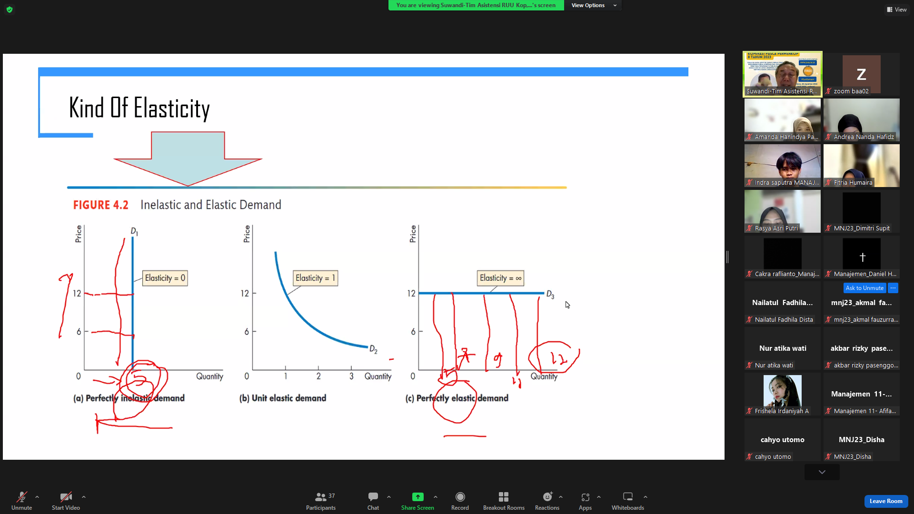Select Fitria Humaira video thumbnail

[862, 166]
